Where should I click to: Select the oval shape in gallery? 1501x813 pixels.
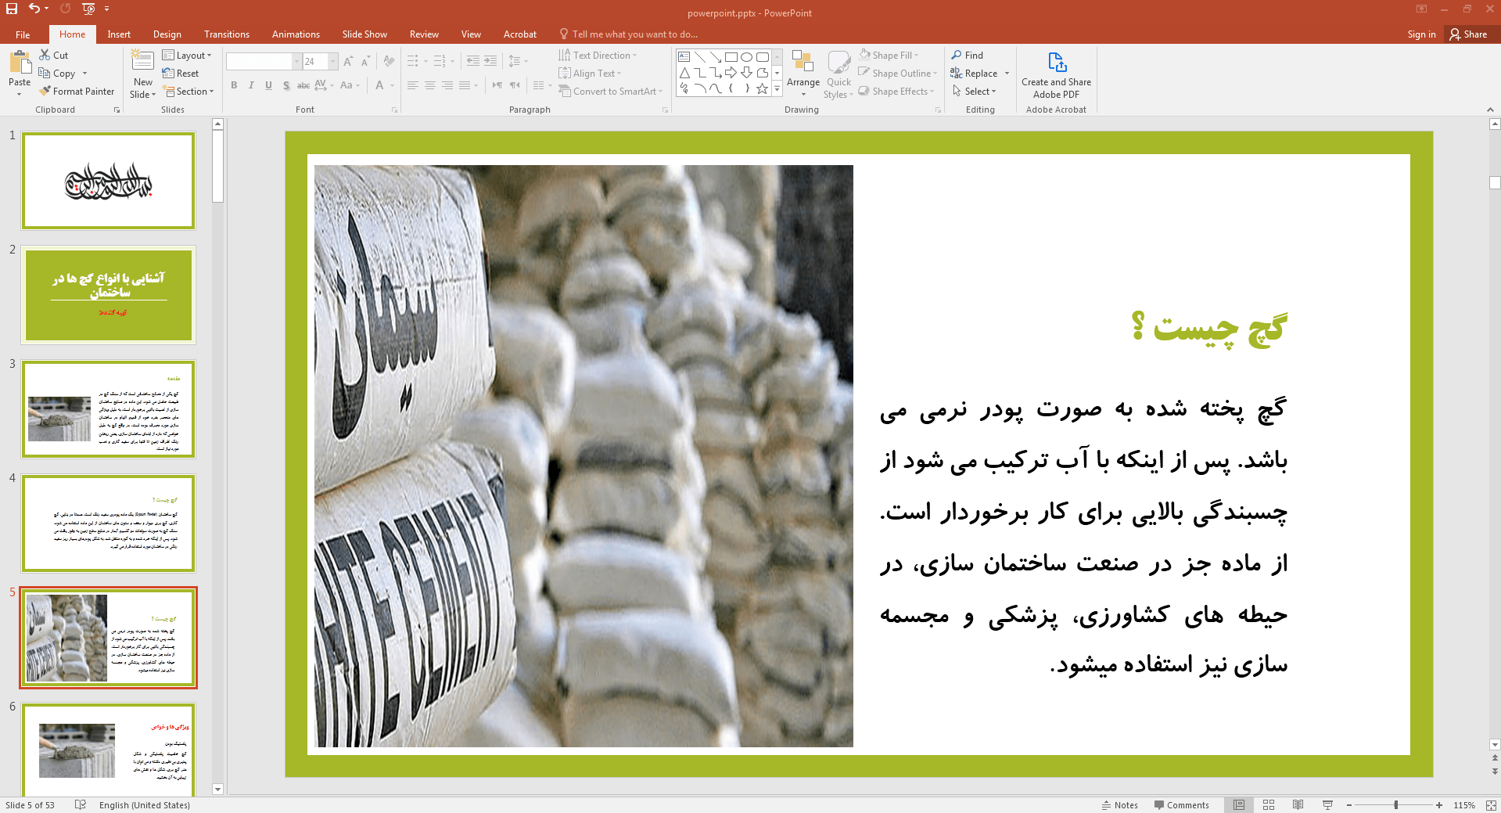pyautogui.click(x=747, y=57)
